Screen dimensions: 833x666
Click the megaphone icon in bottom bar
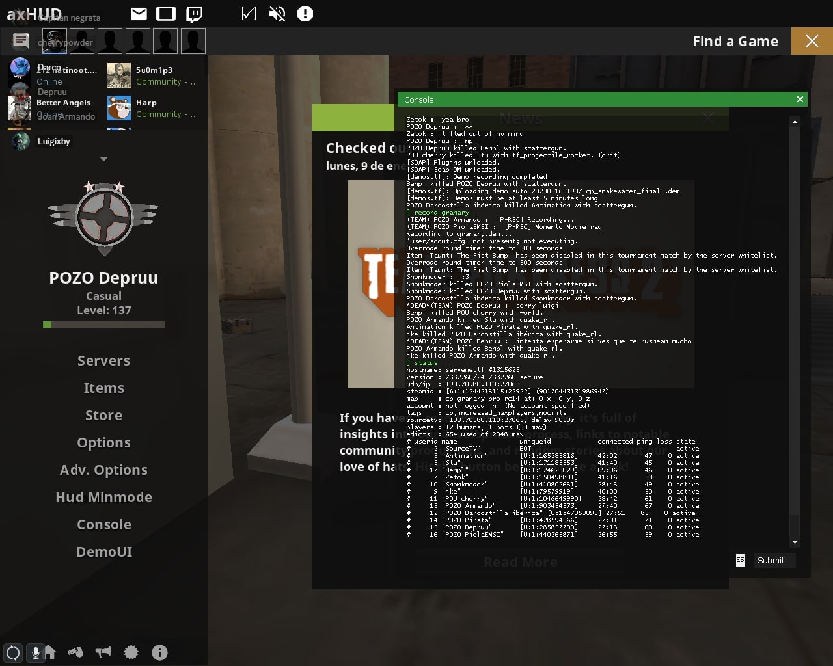pyautogui.click(x=103, y=652)
